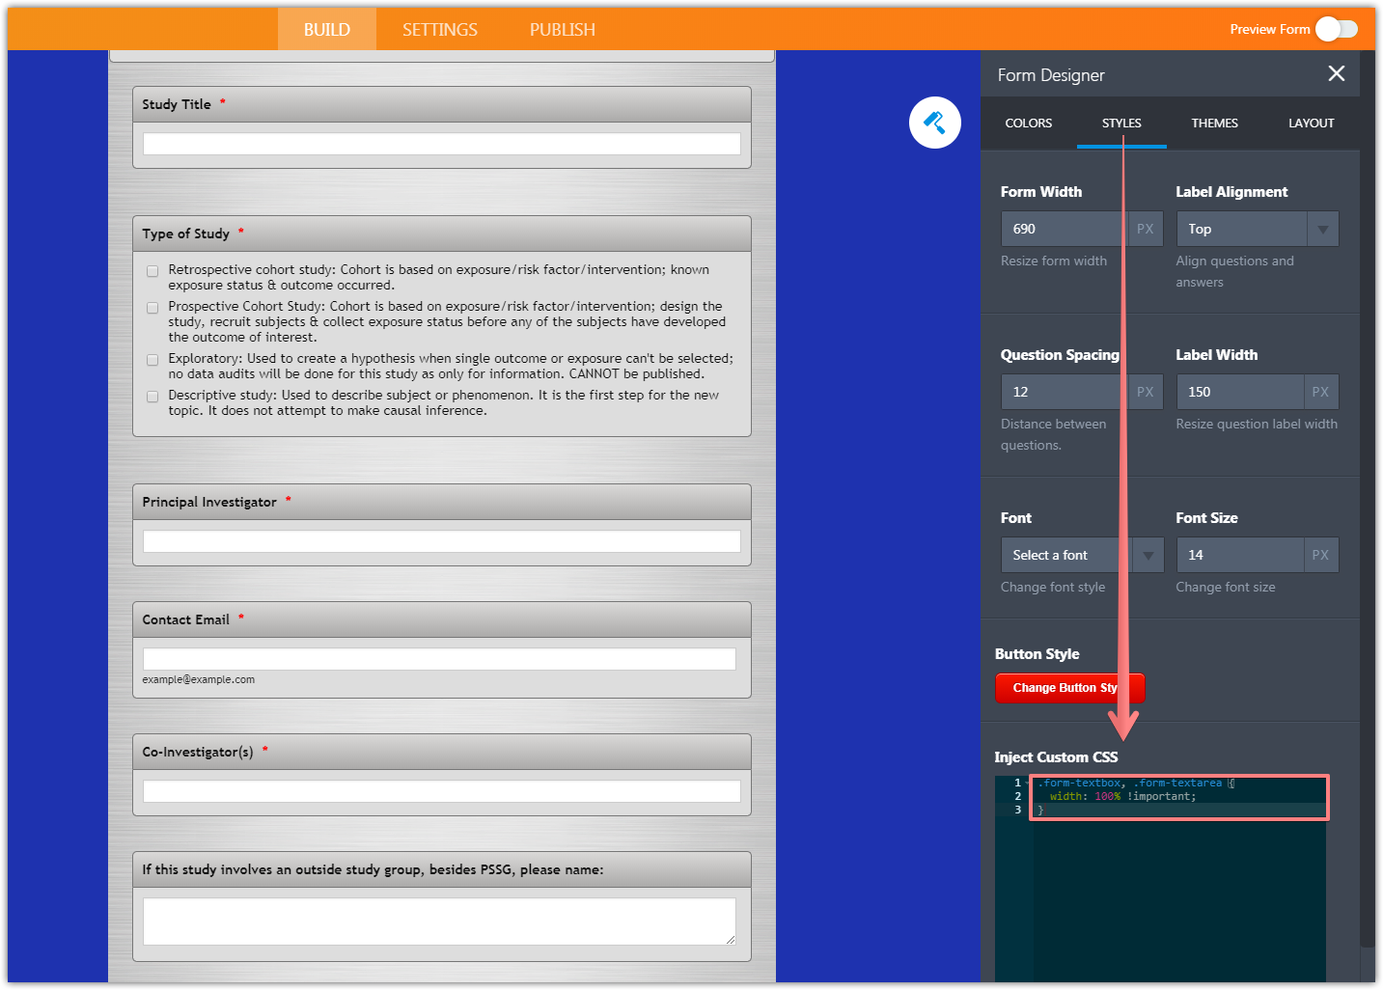Image resolution: width=1383 pixels, height=990 pixels.
Task: Close the Form Designer panel
Action: 1336,74
